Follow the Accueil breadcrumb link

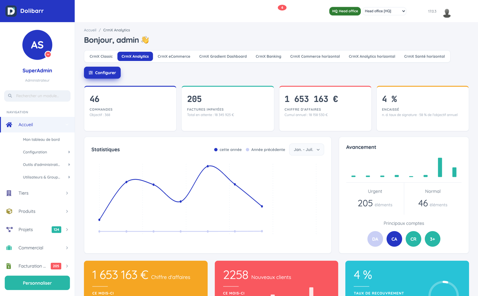90,30
